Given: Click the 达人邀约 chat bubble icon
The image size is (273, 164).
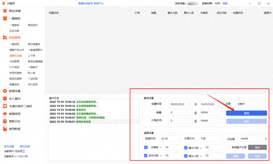Looking at the screenshot, I should click(x=5, y=98).
